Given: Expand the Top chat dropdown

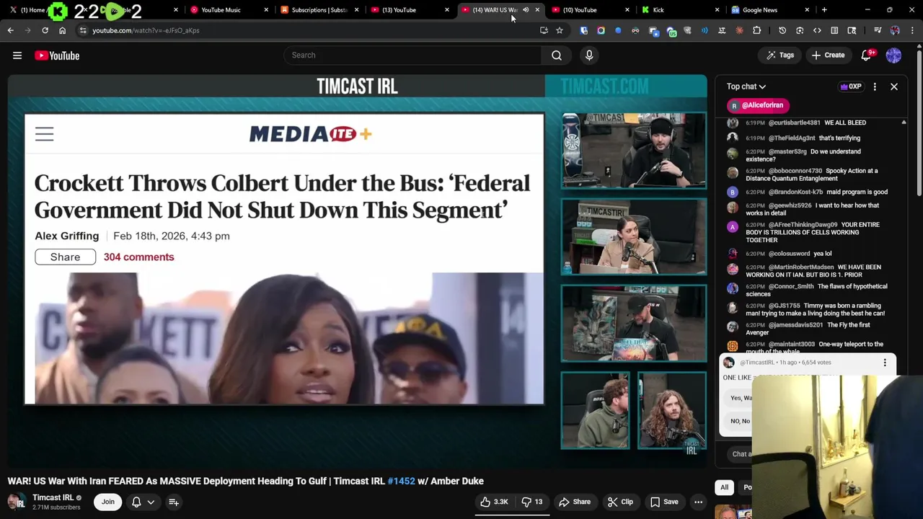Looking at the screenshot, I should point(746,86).
